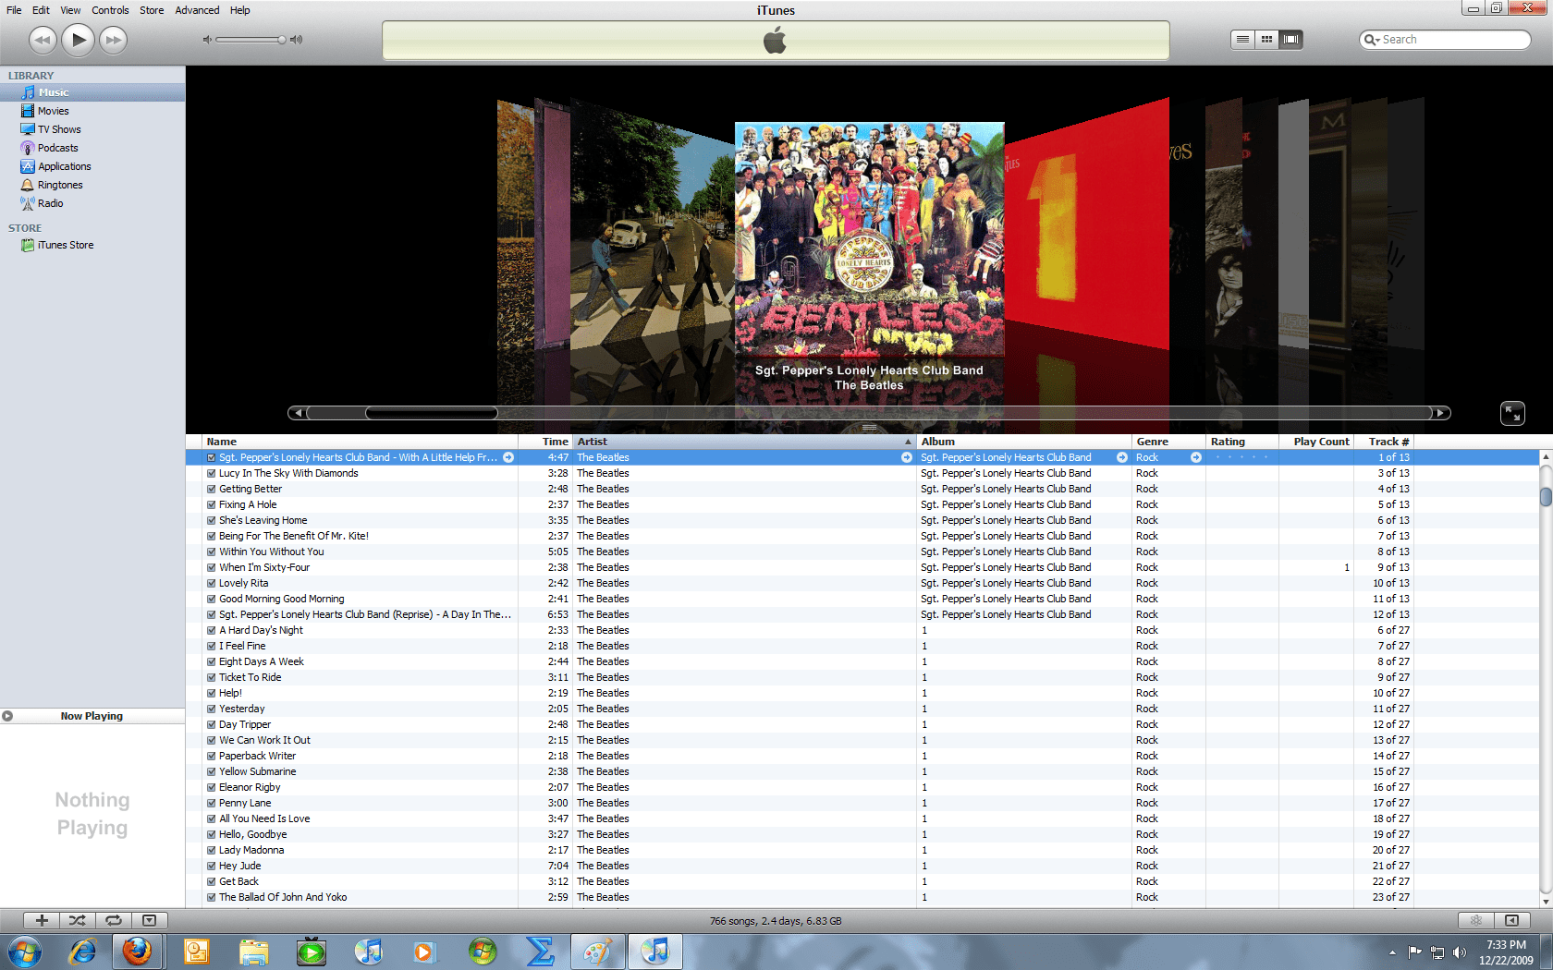Sort songs by the Name column

(x=361, y=442)
